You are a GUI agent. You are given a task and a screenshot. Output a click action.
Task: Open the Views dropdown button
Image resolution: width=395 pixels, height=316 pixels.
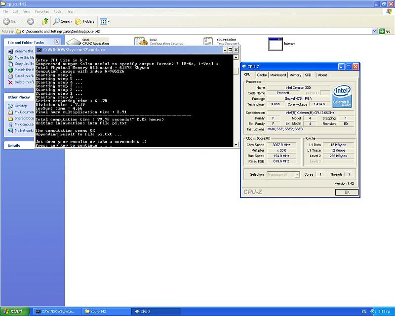point(105,21)
